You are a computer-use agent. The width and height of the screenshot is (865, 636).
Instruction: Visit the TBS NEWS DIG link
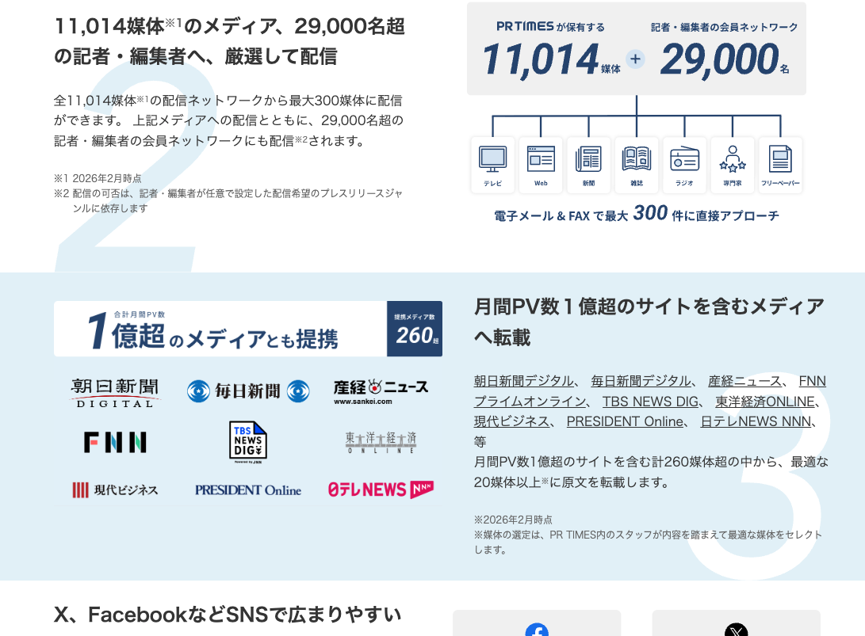tap(650, 402)
